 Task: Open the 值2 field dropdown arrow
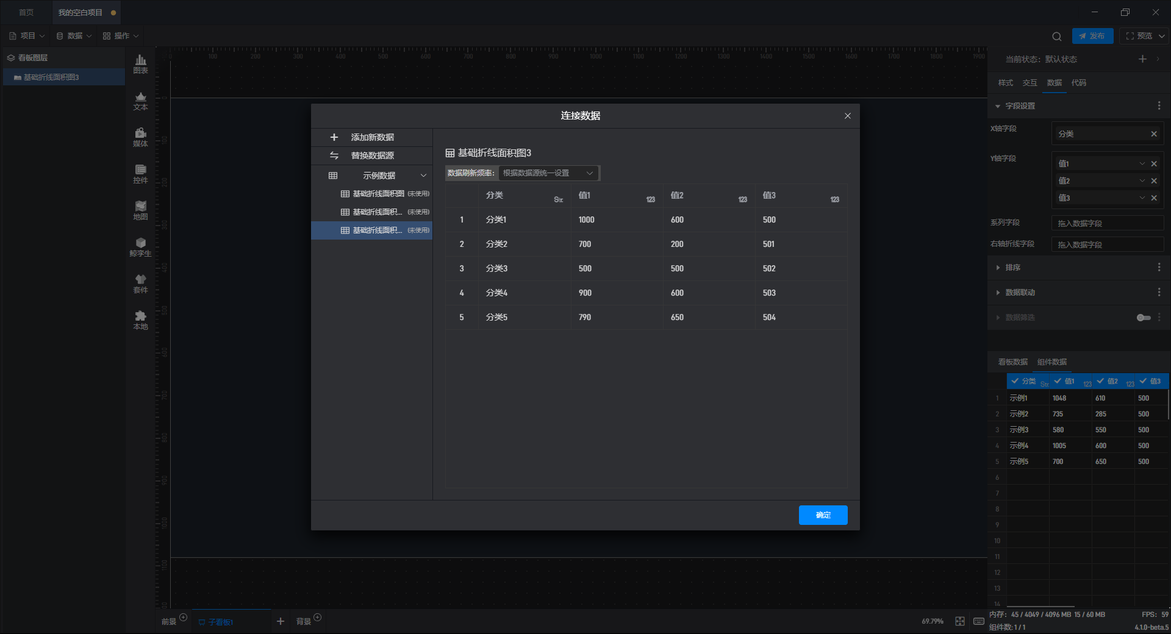pos(1142,181)
